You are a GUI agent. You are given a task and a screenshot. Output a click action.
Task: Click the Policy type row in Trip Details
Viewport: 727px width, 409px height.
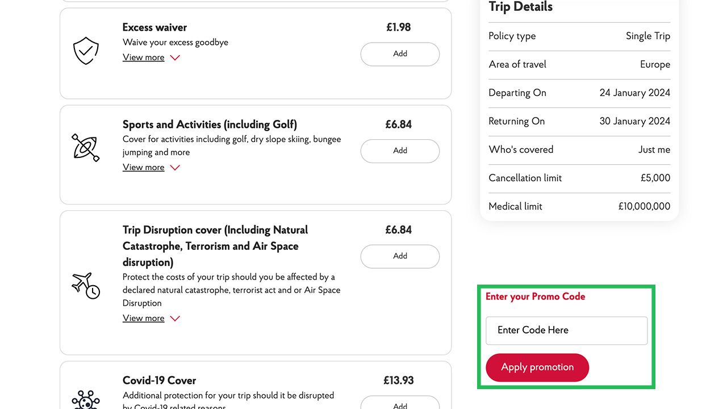(579, 36)
